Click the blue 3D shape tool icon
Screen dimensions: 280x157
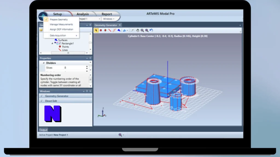(x=124, y=31)
